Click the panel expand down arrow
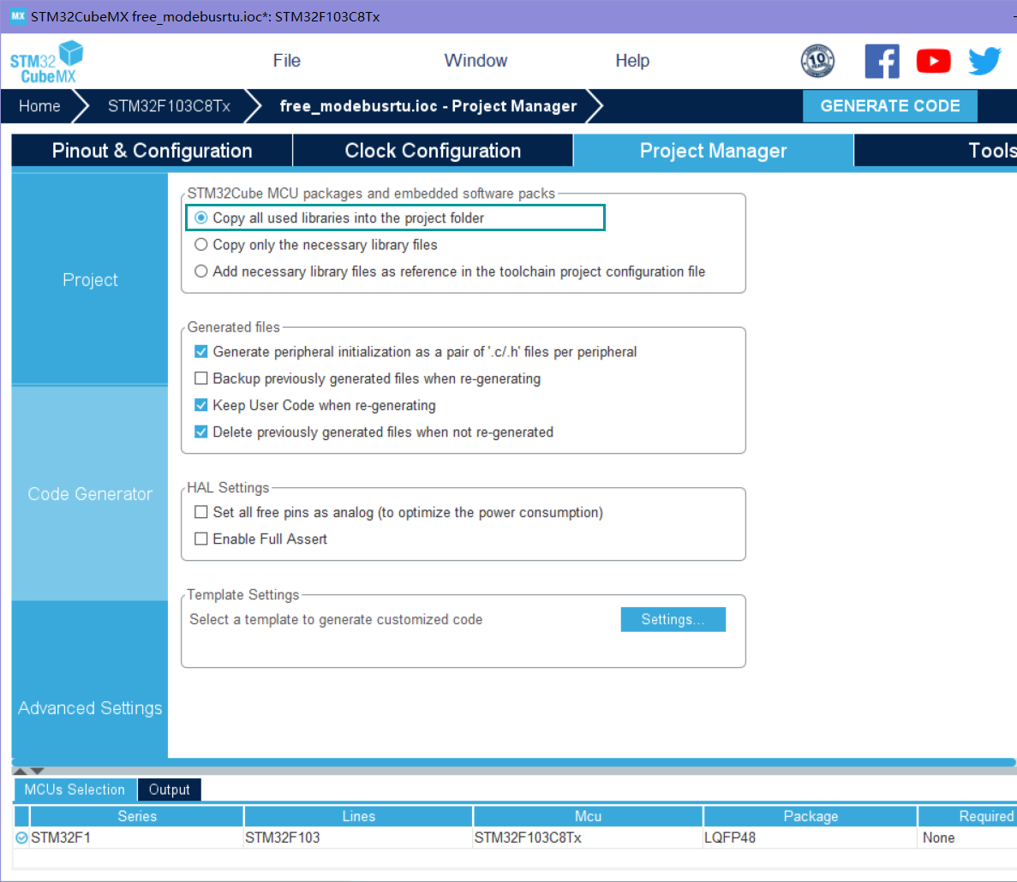The image size is (1017, 882). 37,771
